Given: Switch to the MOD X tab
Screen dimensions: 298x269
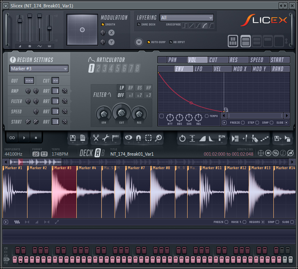Looking at the screenshot, I should 241,69.
